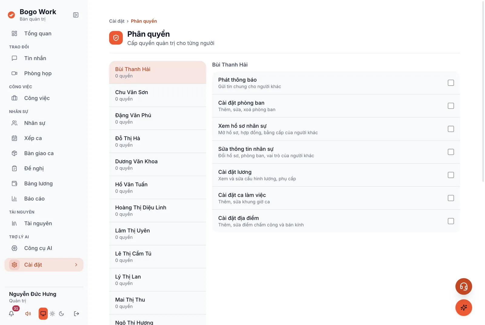
Task: Open the notifications bell with 31 badge
Action: point(12,314)
